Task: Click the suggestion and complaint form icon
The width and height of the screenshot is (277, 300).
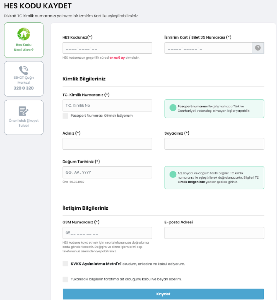Action: click(24, 111)
